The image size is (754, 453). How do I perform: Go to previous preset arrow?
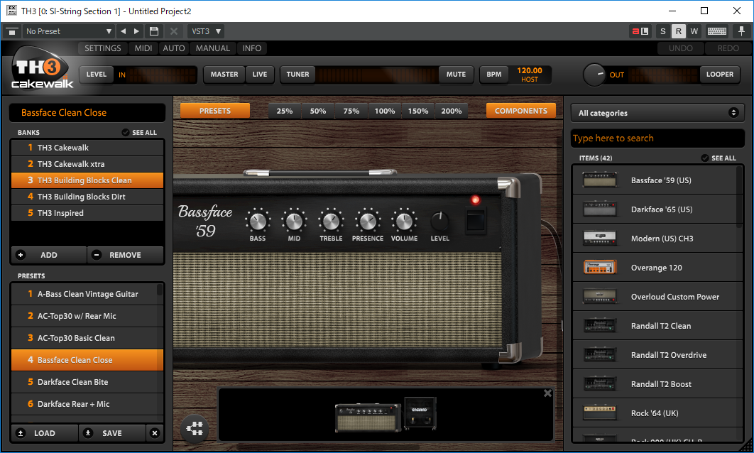pyautogui.click(x=124, y=31)
